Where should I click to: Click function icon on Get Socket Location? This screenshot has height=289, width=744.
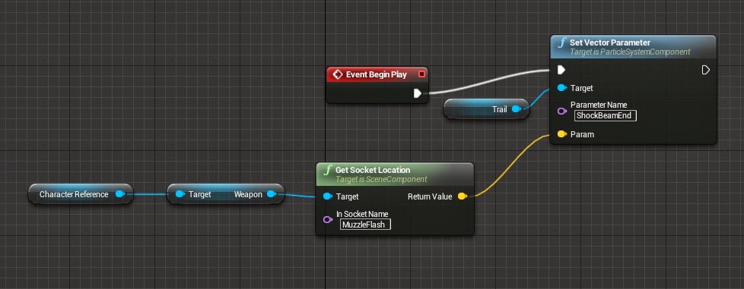(x=328, y=170)
